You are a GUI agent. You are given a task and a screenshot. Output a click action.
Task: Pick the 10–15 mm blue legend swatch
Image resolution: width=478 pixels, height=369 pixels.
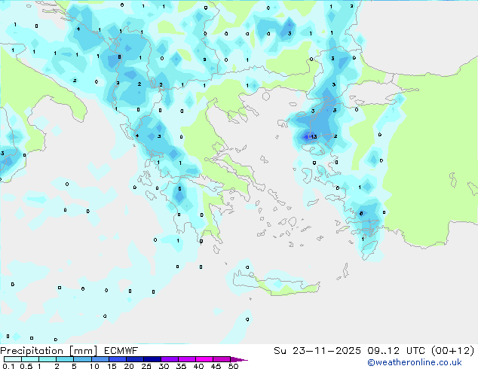100,359
